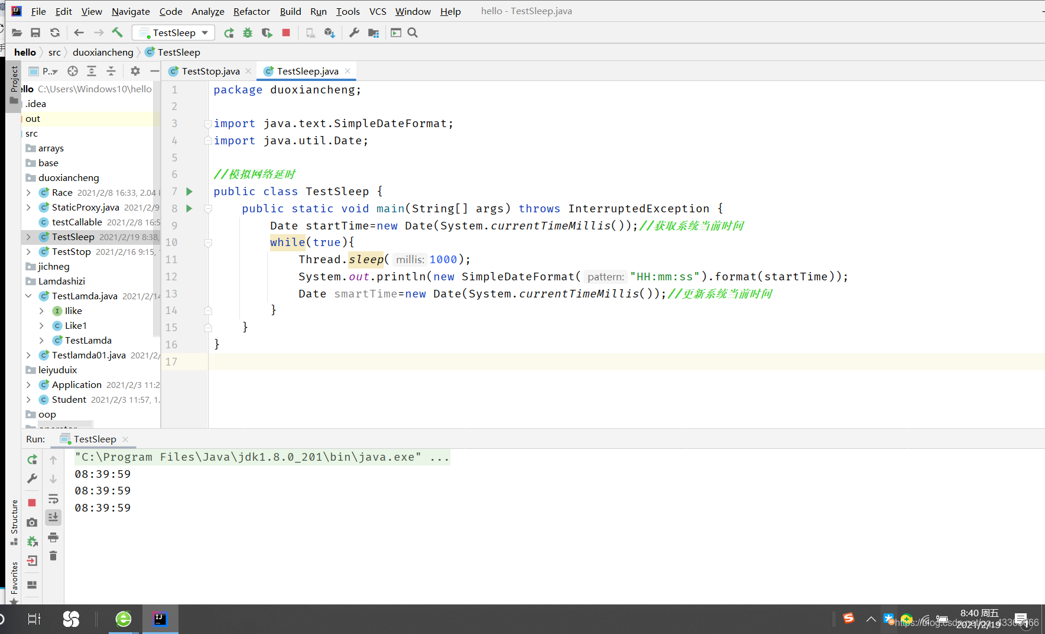Image resolution: width=1045 pixels, height=634 pixels.
Task: Toggle scroll to end in Run console
Action: pos(53,517)
